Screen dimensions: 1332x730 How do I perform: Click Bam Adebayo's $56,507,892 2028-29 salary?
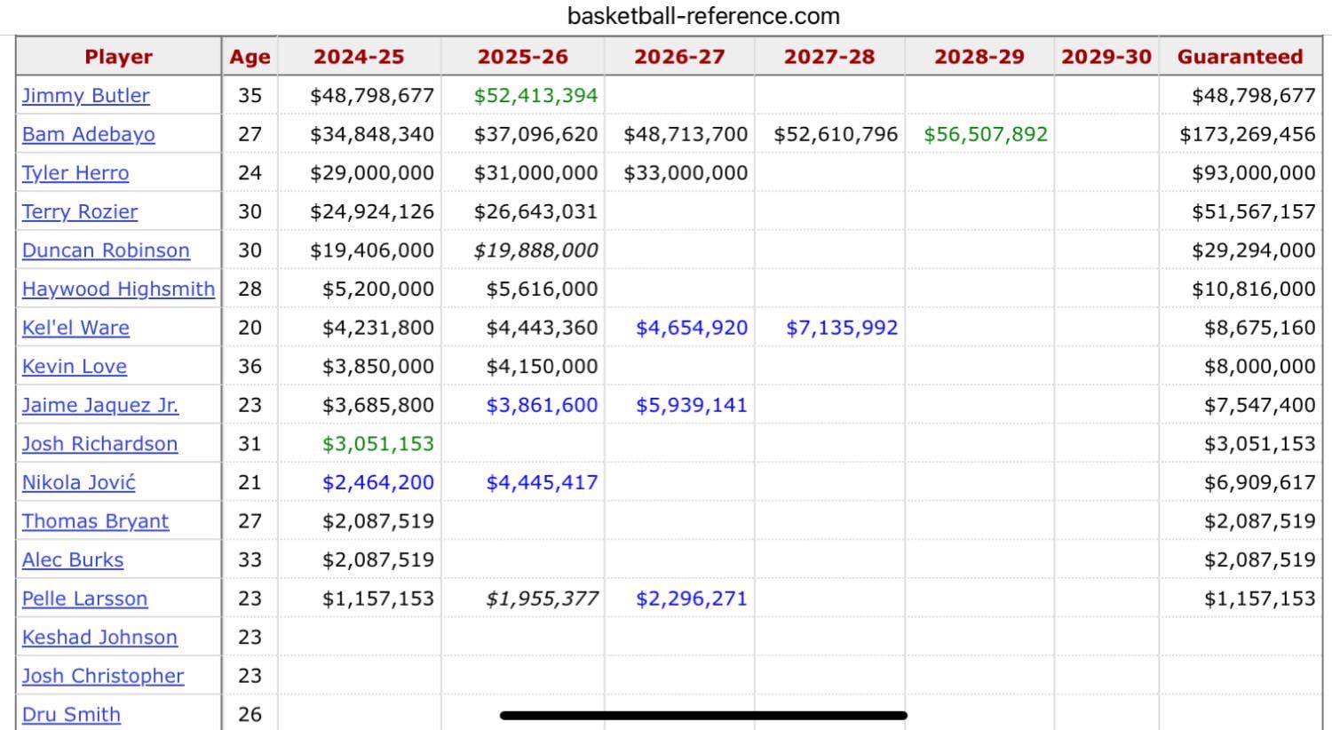coord(986,134)
